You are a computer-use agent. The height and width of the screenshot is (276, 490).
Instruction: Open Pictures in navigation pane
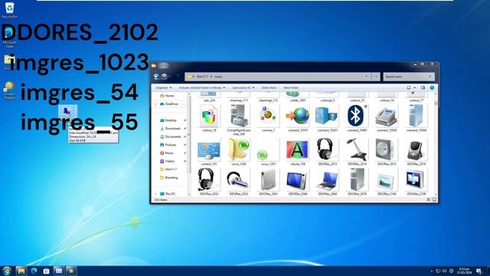coord(168,145)
